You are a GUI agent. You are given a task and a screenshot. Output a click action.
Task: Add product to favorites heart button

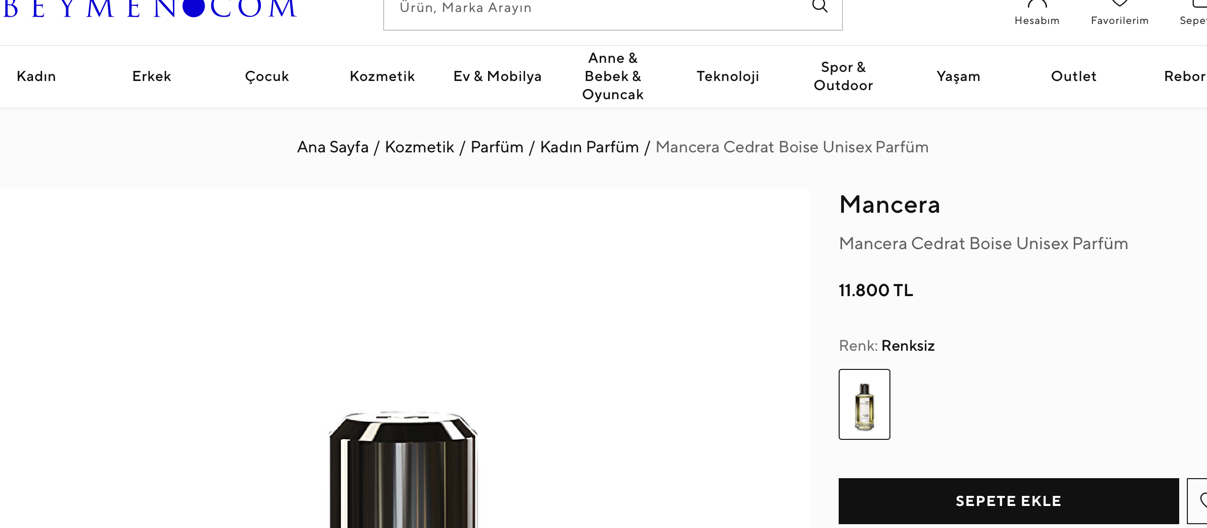coord(1198,501)
